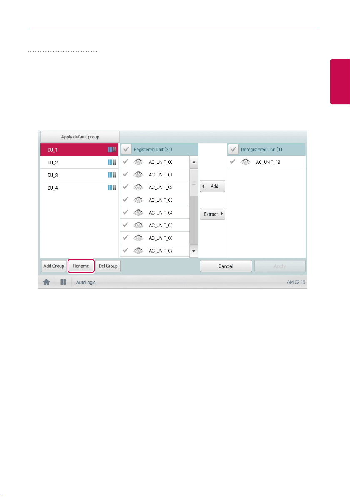Click the bar indicator icon beside IDU_4

tap(112, 188)
